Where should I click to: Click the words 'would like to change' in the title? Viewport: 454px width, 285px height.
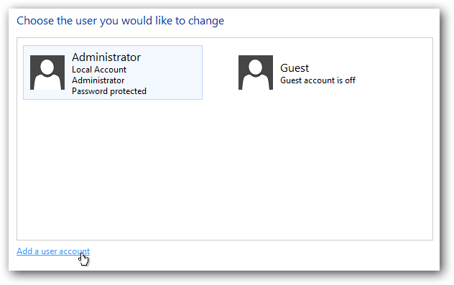[x=172, y=21]
